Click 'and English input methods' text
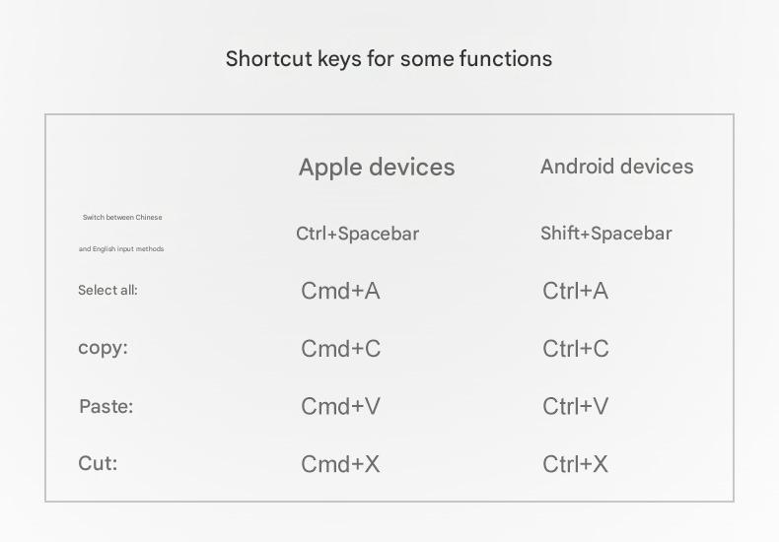This screenshot has width=779, height=542. click(x=121, y=249)
